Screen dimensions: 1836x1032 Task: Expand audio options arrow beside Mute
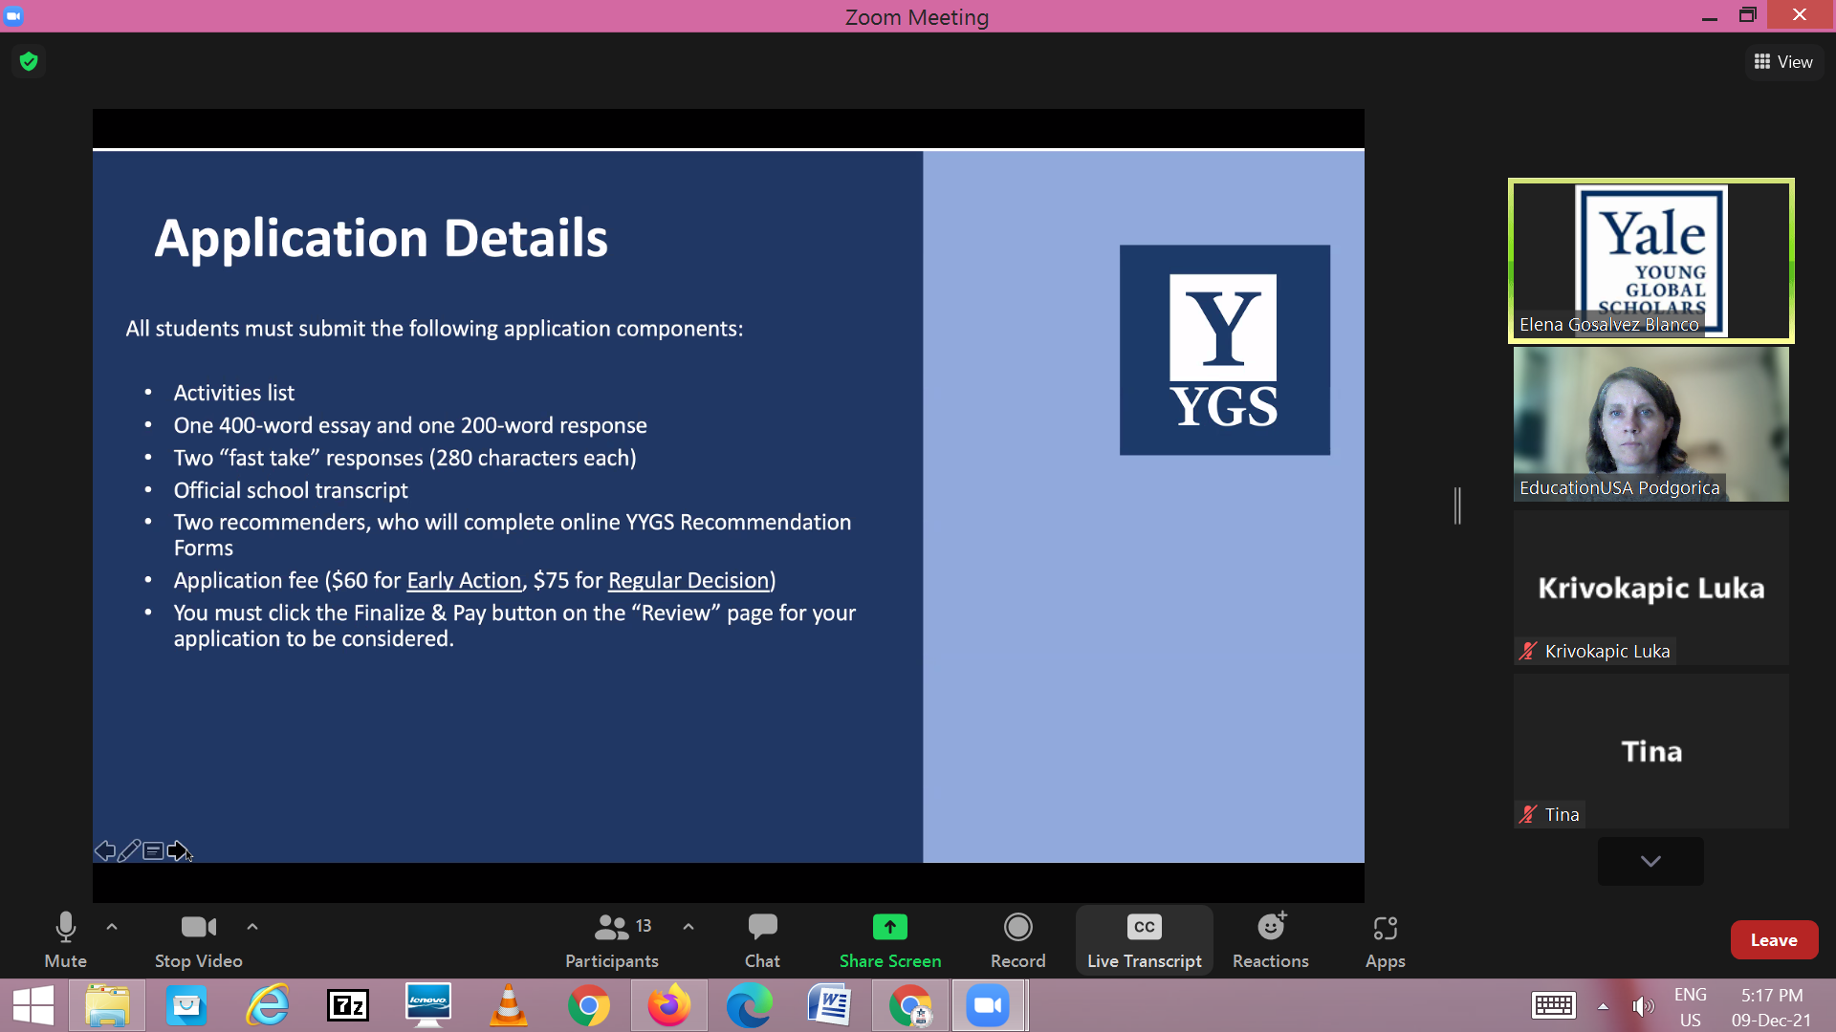pos(112,927)
